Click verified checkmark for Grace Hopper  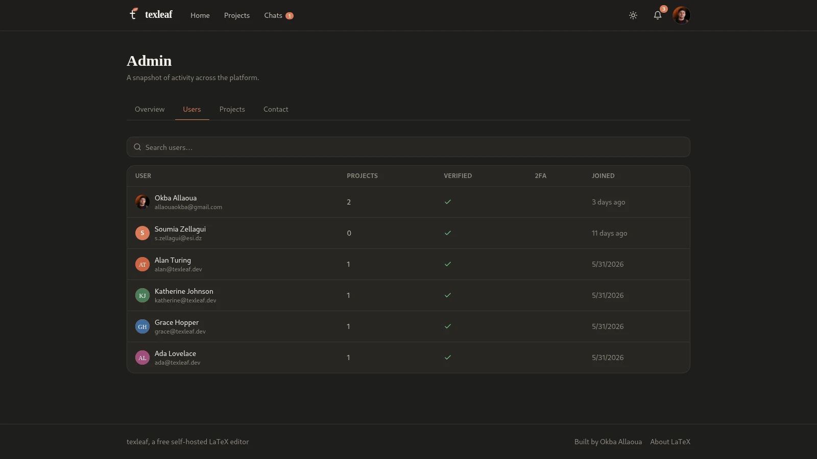[x=448, y=326]
